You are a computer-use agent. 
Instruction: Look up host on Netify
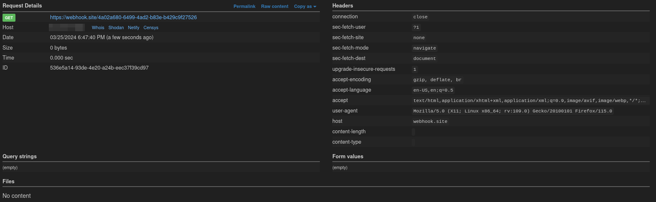pyautogui.click(x=134, y=27)
